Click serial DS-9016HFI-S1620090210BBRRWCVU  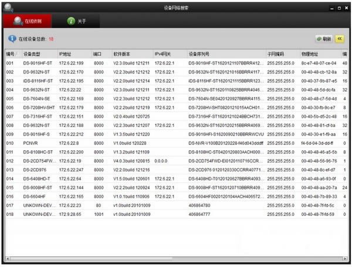(x=226, y=134)
